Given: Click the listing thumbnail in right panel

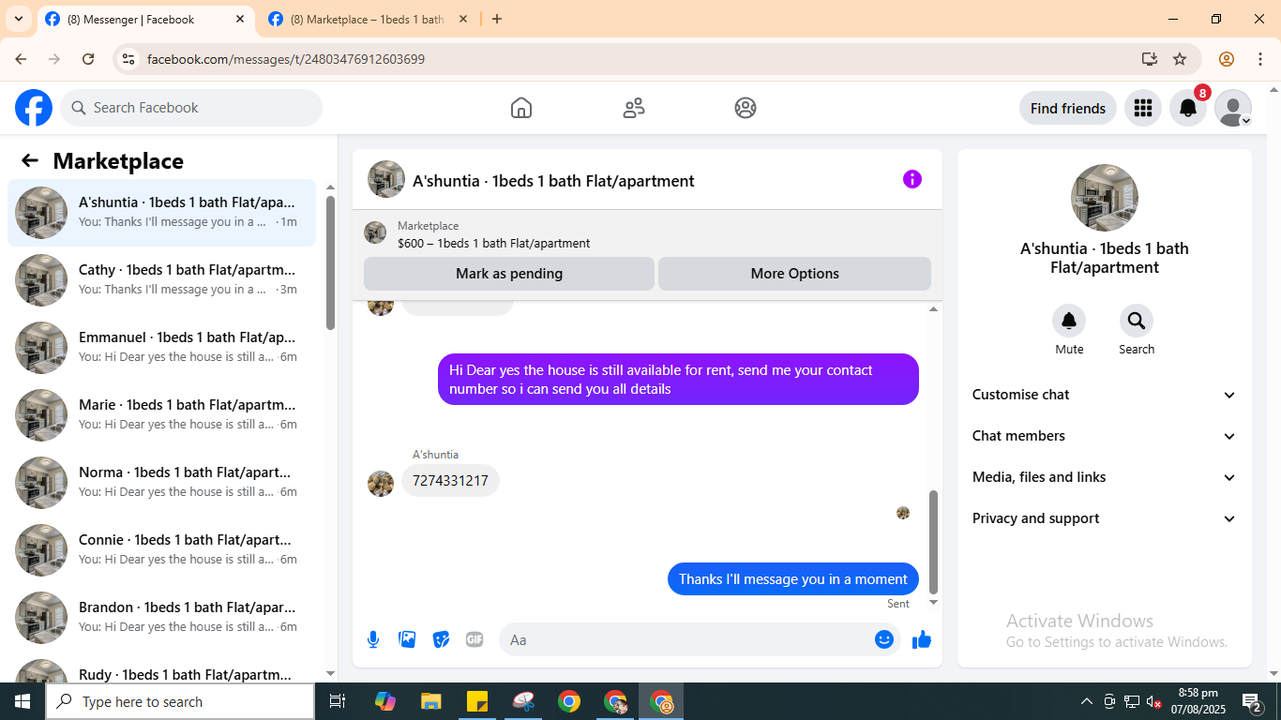Looking at the screenshot, I should (x=1105, y=198).
